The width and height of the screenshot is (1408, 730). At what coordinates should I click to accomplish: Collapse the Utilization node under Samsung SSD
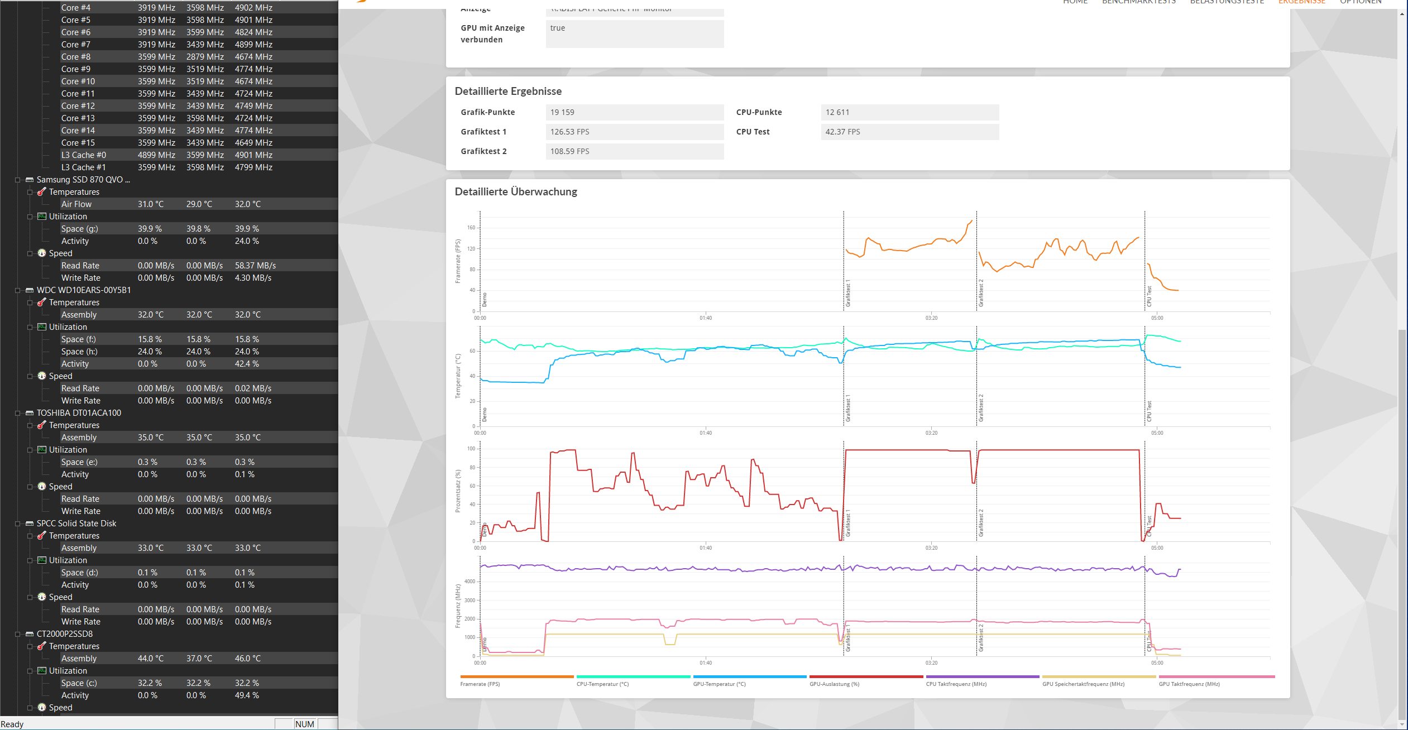(30, 217)
